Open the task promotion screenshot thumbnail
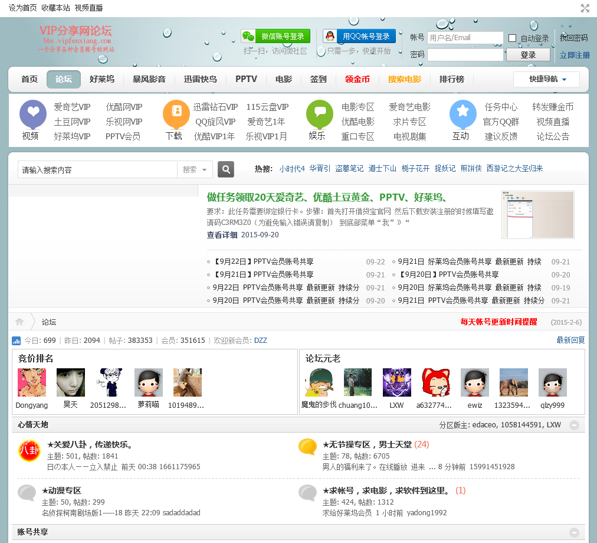 (x=537, y=215)
